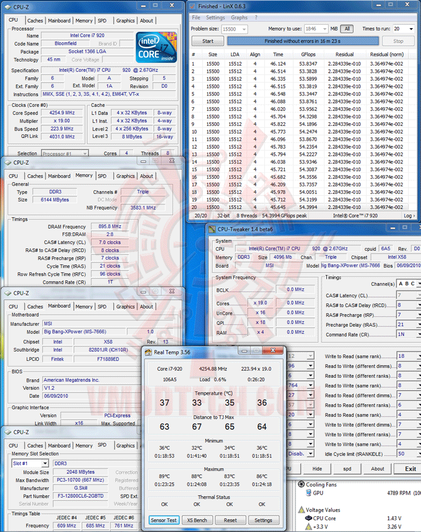Click the Residual (norm) column header
421x532 pixels.
pyautogui.click(x=387, y=54)
